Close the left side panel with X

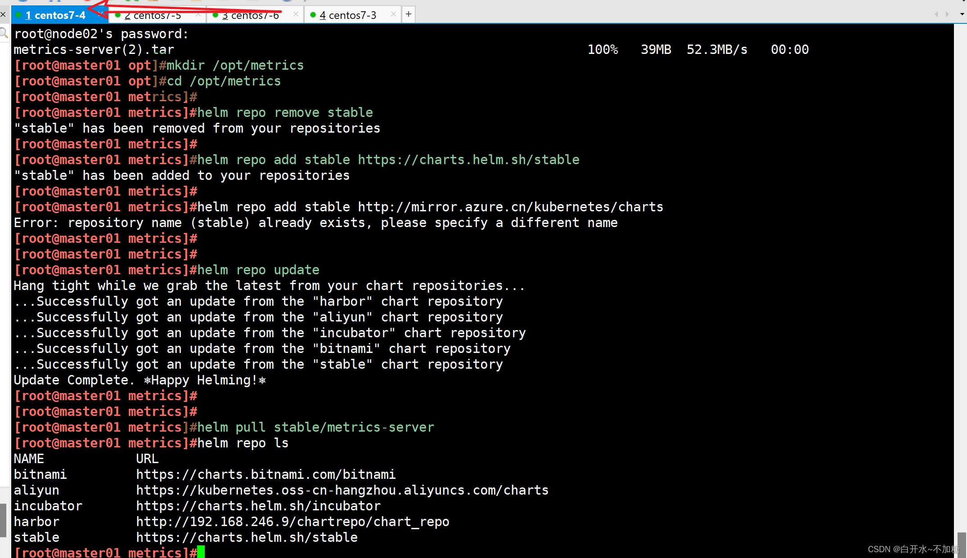point(3,15)
